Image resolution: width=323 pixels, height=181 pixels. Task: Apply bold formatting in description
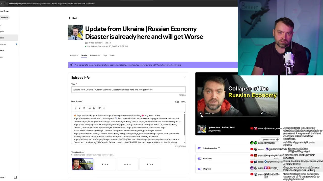75,108
